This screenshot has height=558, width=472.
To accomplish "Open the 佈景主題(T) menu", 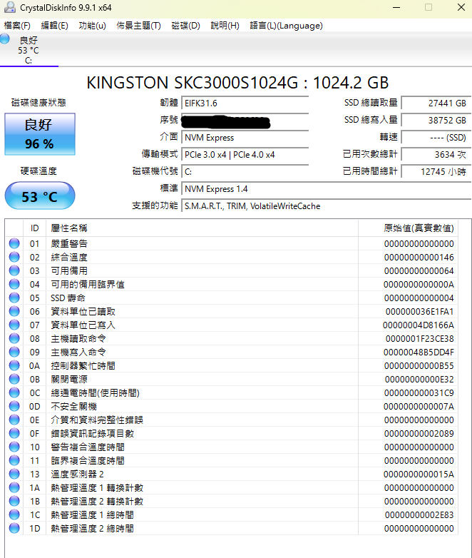I will pos(139,26).
